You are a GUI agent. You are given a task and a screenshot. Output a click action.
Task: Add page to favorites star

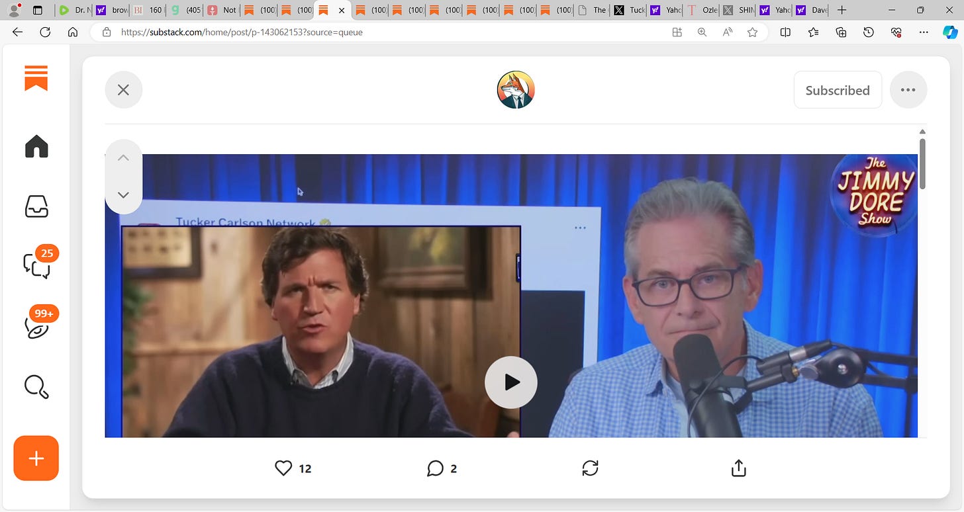pyautogui.click(x=752, y=32)
